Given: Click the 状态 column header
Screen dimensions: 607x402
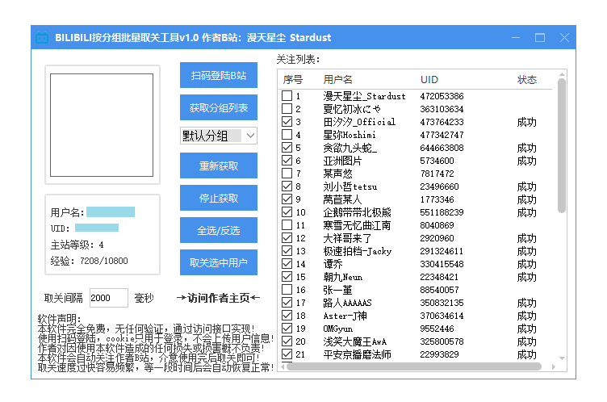Looking at the screenshot, I should [527, 80].
